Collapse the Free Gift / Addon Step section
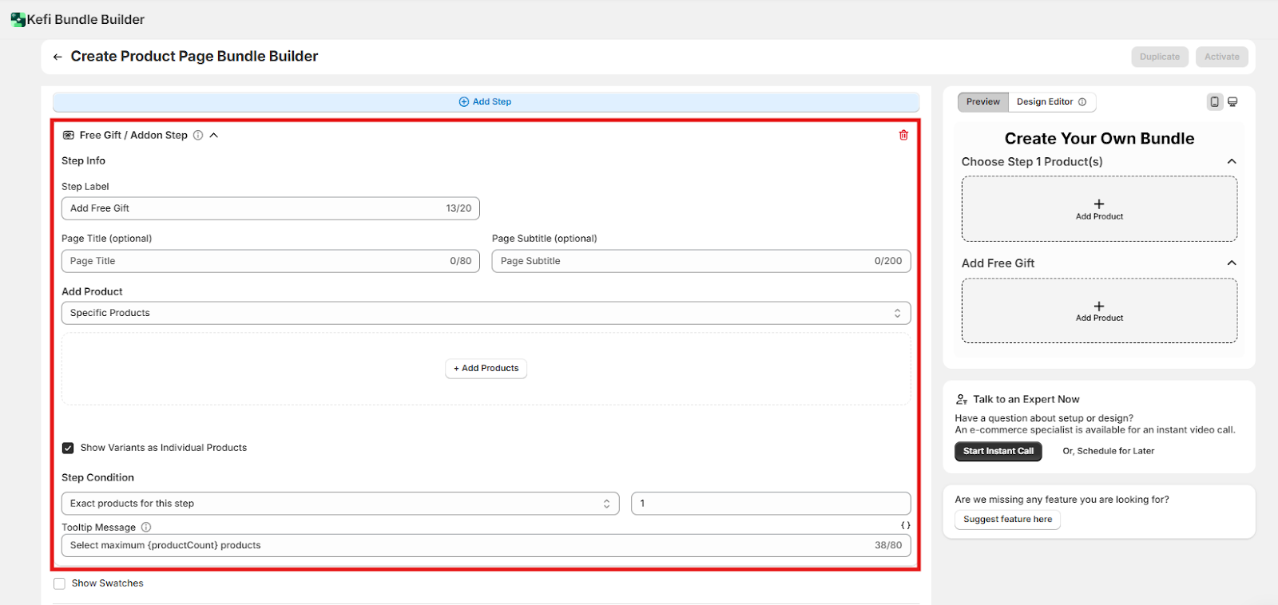The height and width of the screenshot is (605, 1278). click(214, 136)
